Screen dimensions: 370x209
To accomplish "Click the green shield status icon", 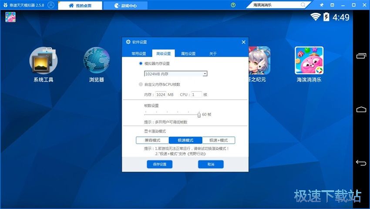I will point(233,5).
